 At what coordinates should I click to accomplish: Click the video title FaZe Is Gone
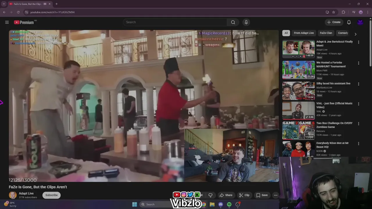pyautogui.click(x=38, y=187)
